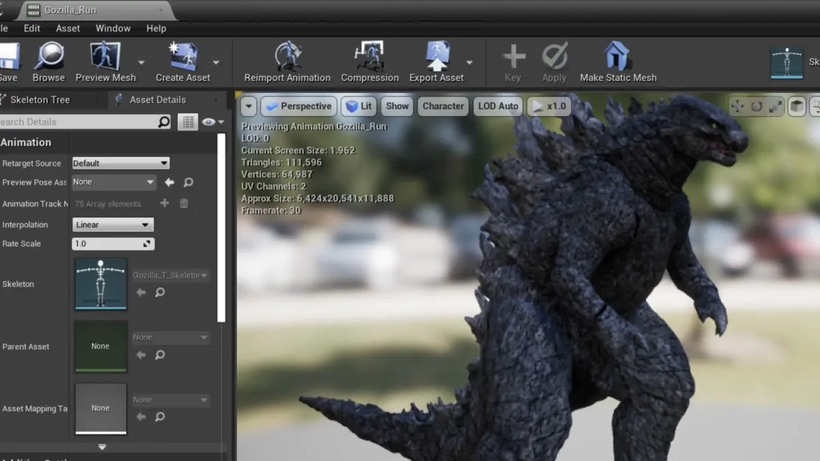Click the '75 Array elements' text
This screenshot has height=461, width=820.
click(x=107, y=204)
